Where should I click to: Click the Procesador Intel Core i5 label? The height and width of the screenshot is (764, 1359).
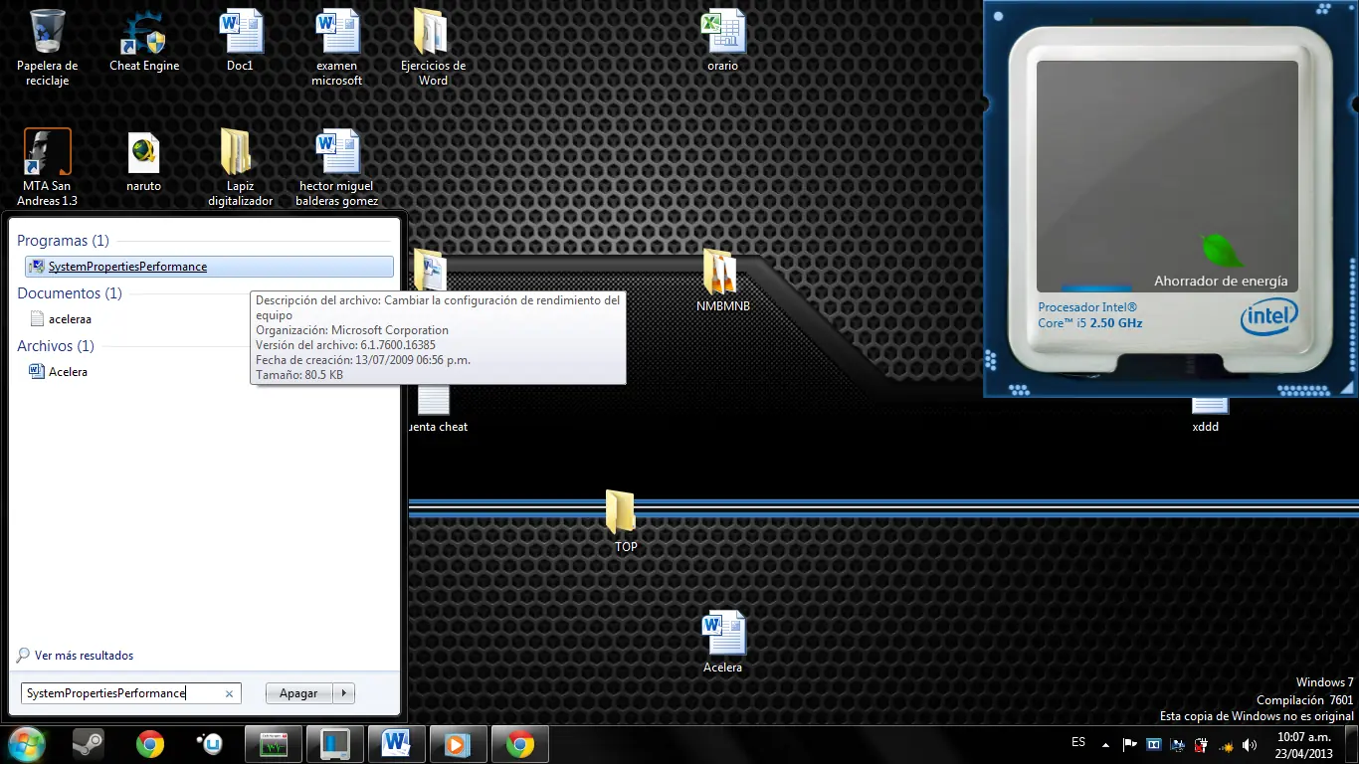pyautogui.click(x=1090, y=315)
